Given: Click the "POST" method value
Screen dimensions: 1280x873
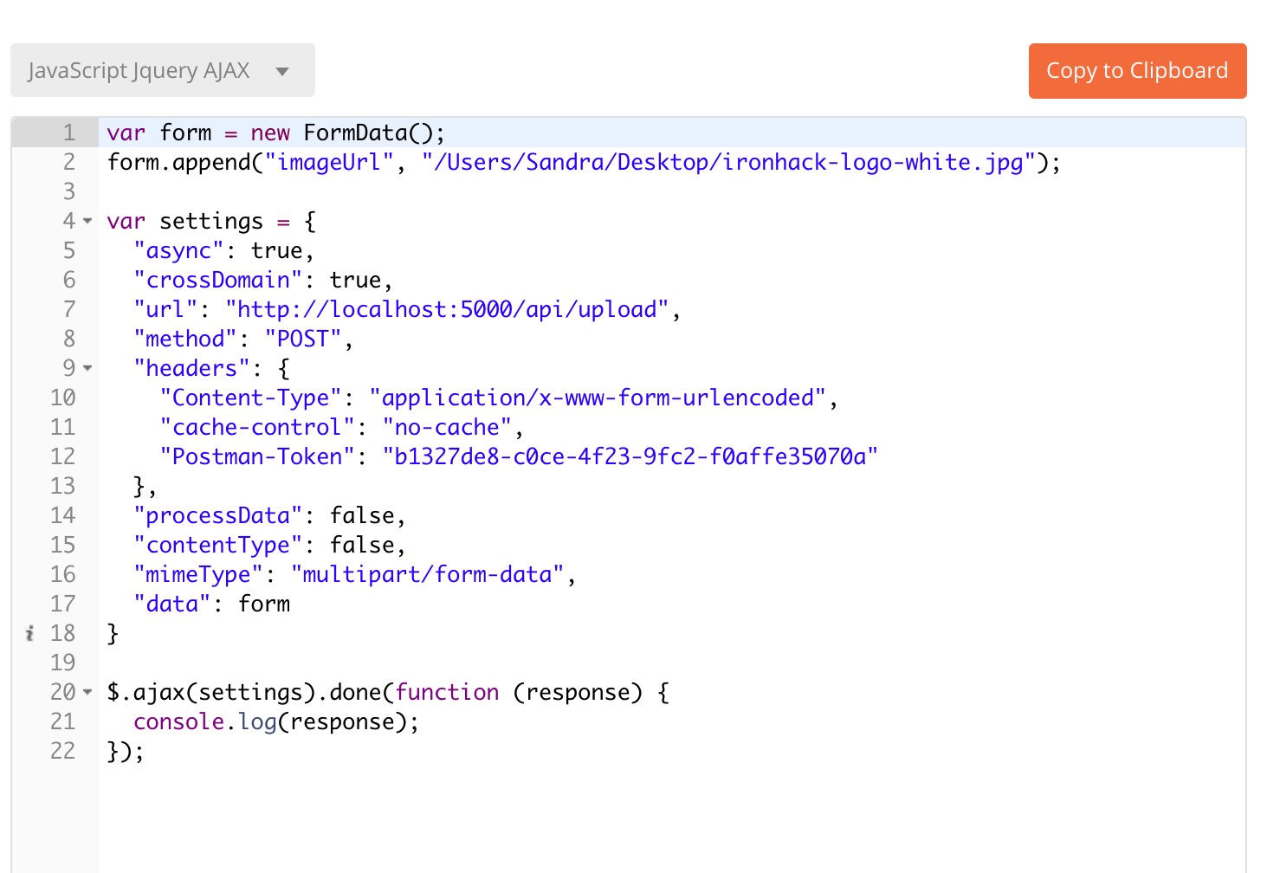Looking at the screenshot, I should 302,339.
